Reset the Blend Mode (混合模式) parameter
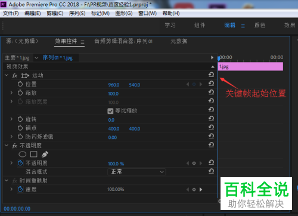Screen dimensions: 298x216 (x=211, y=171)
